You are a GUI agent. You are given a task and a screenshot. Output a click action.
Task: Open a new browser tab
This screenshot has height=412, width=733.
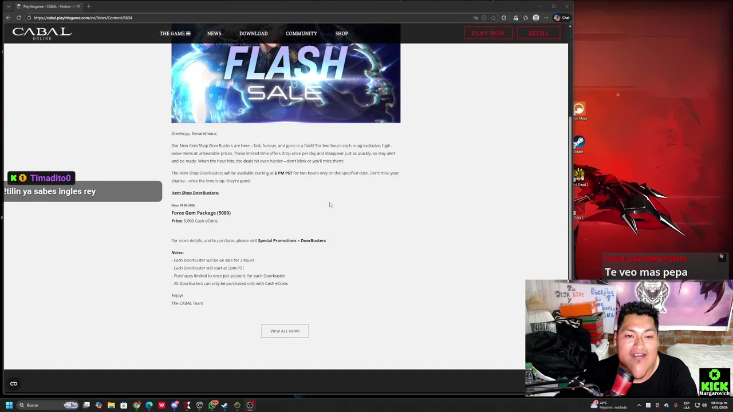click(89, 6)
